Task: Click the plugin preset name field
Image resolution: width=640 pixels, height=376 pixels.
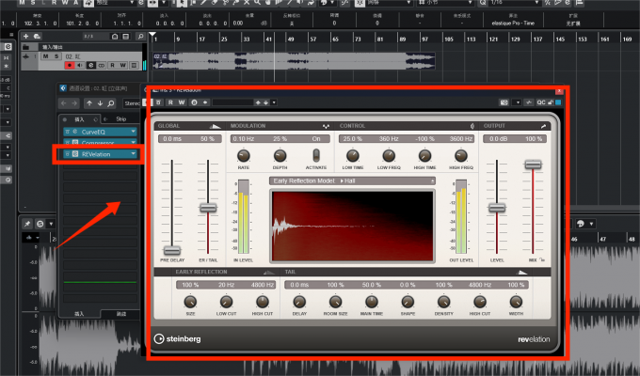Action: tap(232, 102)
